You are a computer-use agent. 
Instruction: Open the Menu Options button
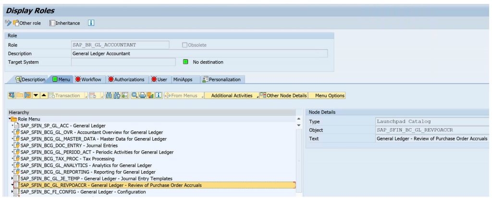pyautogui.click(x=327, y=96)
